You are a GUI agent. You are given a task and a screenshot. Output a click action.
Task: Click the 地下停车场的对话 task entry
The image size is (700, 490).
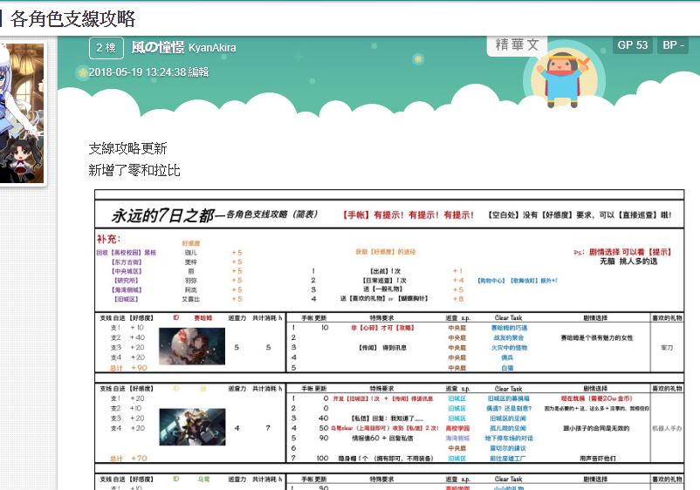509,438
